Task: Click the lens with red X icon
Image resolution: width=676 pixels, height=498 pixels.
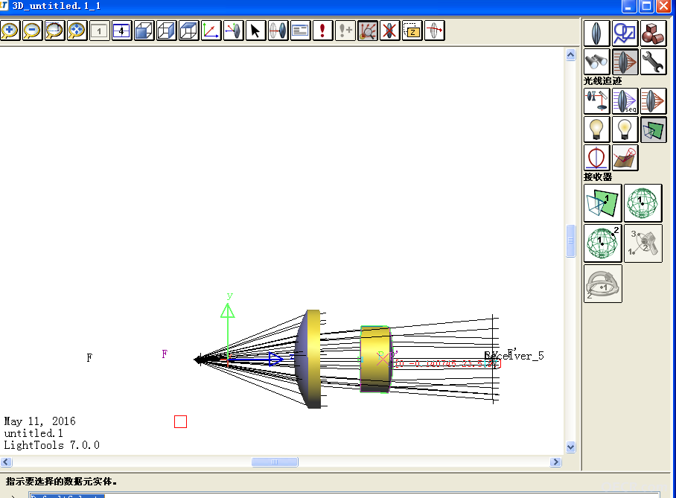Action: [x=391, y=31]
